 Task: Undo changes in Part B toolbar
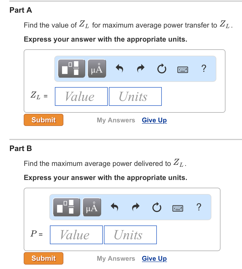pos(114,207)
